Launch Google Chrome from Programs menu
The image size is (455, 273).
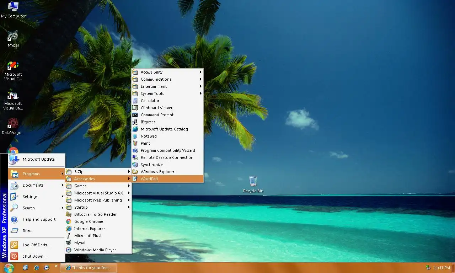tap(98, 221)
